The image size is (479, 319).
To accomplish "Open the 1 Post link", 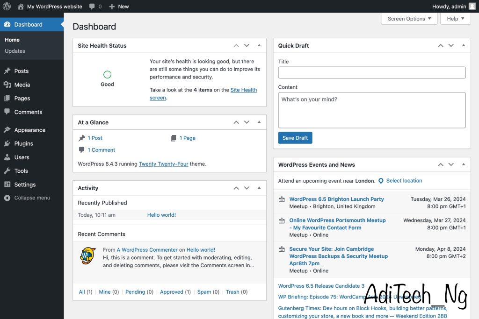I will pyautogui.click(x=94, y=138).
